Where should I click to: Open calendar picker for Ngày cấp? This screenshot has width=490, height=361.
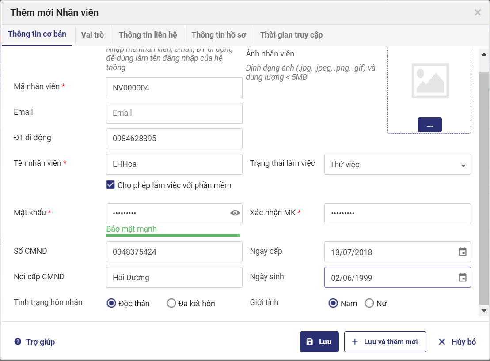462,252
